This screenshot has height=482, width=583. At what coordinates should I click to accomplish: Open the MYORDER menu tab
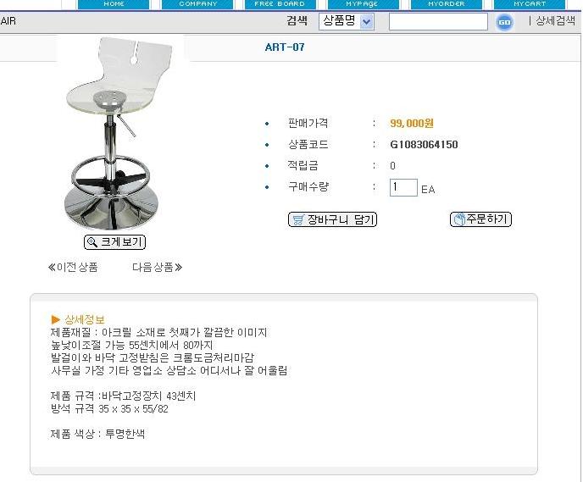click(447, 4)
